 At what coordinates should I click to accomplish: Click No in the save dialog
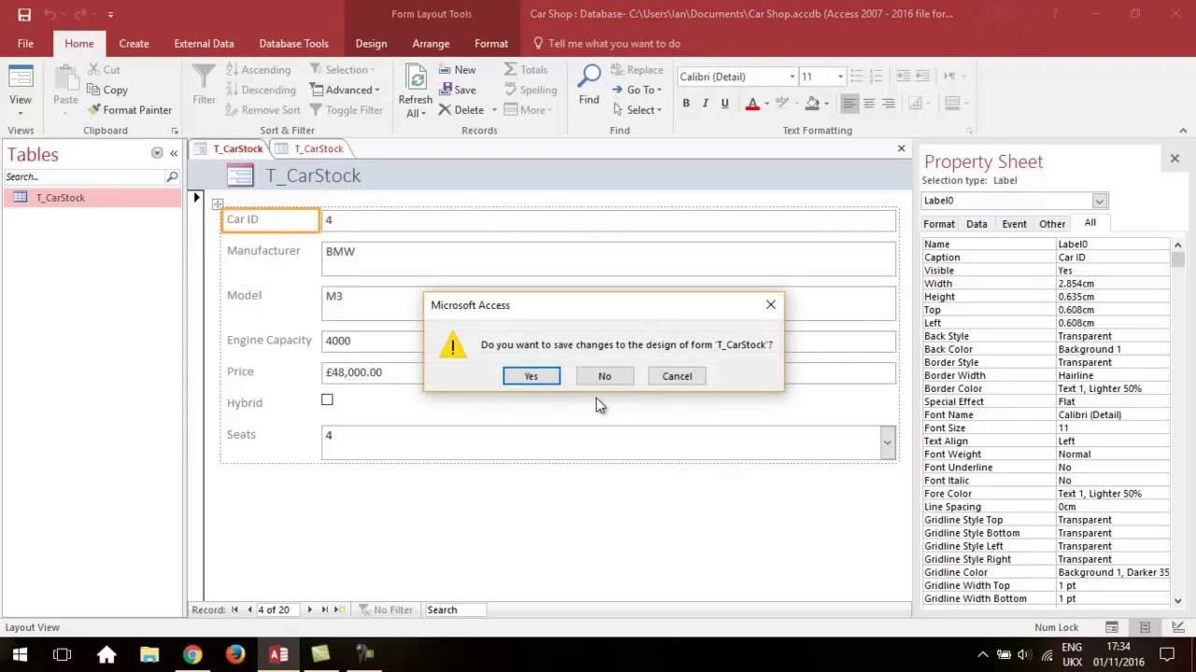coord(605,376)
